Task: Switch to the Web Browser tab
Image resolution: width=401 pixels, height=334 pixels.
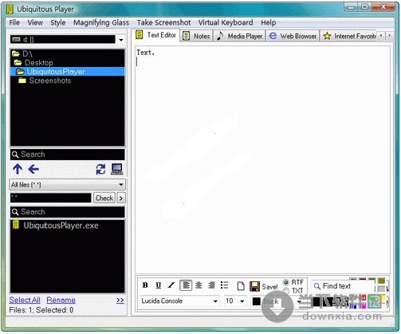Action: 293,36
